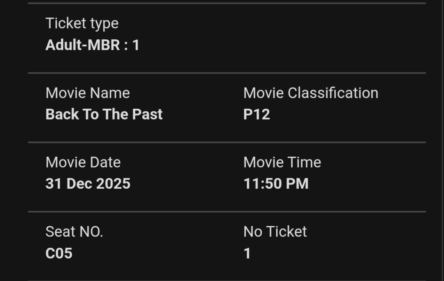This screenshot has height=281, width=444.
Task: Select the ticket count under No Ticket
Action: [x=247, y=253]
